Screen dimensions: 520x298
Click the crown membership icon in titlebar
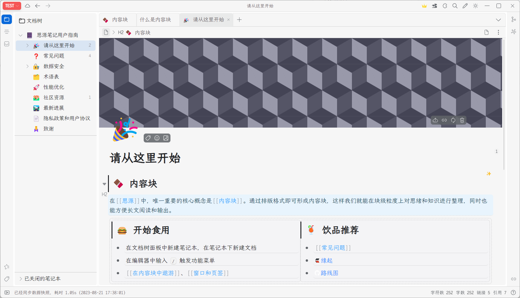tap(424, 6)
